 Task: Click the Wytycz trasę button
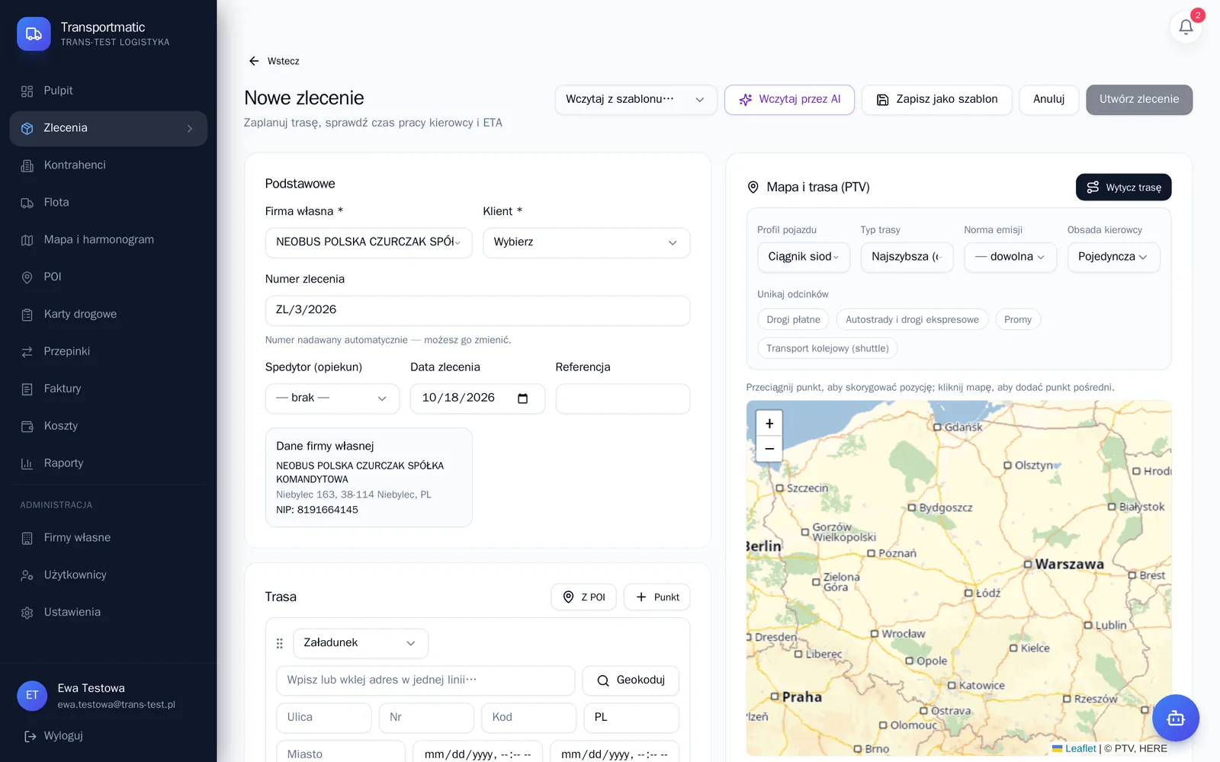(x=1123, y=187)
